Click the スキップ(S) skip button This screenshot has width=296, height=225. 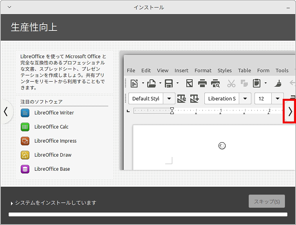267,201
